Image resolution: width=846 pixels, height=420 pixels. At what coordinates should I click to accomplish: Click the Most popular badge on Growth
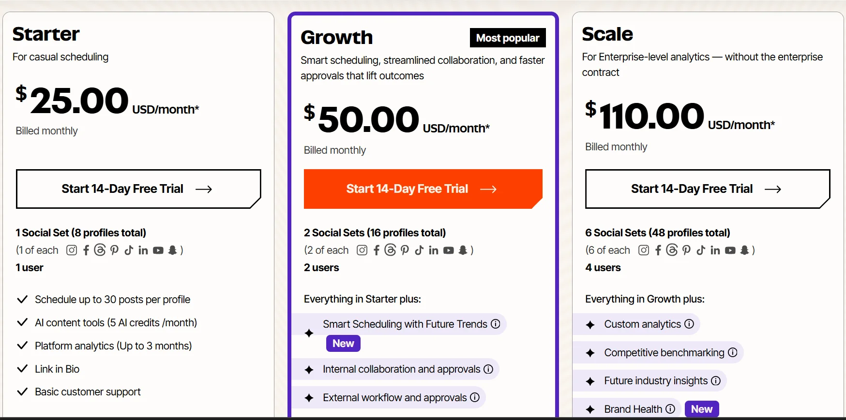click(x=508, y=38)
